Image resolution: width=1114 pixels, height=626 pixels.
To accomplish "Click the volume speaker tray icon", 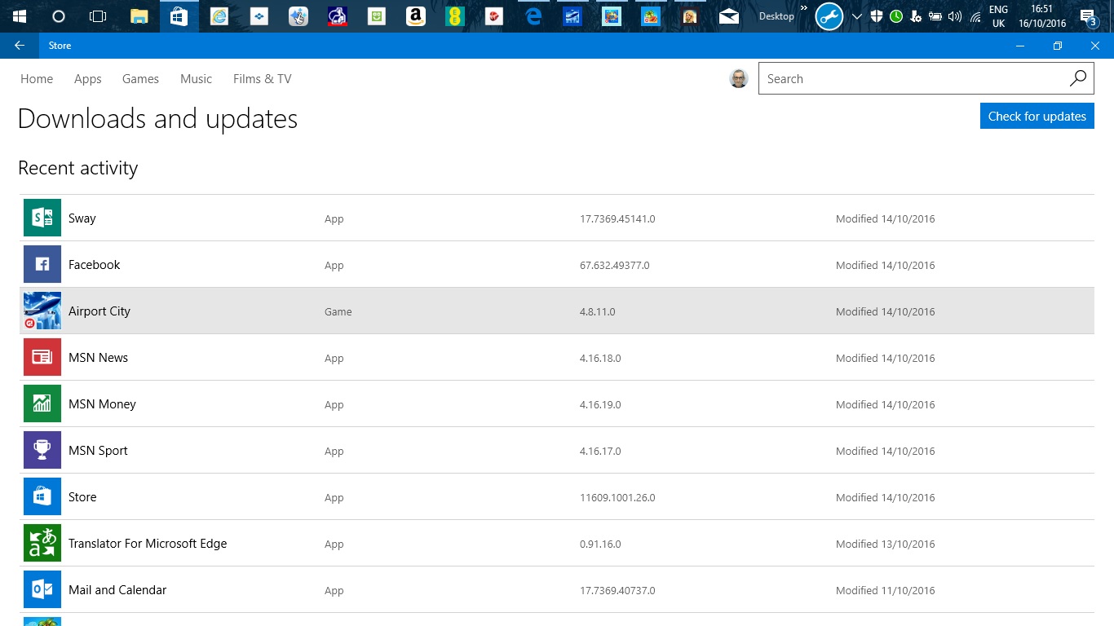I will (x=955, y=16).
